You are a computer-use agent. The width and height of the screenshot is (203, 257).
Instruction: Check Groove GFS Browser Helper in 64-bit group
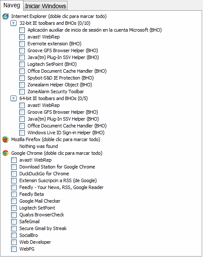tap(22, 112)
